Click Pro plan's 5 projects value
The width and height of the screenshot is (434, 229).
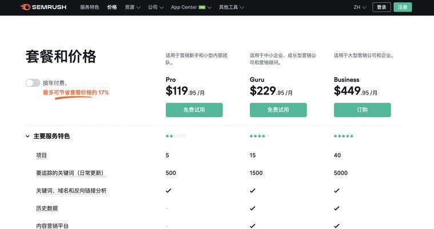tap(167, 155)
